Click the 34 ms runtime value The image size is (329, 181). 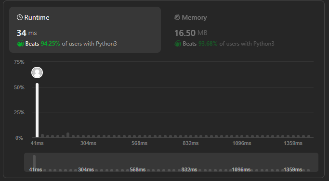click(26, 33)
